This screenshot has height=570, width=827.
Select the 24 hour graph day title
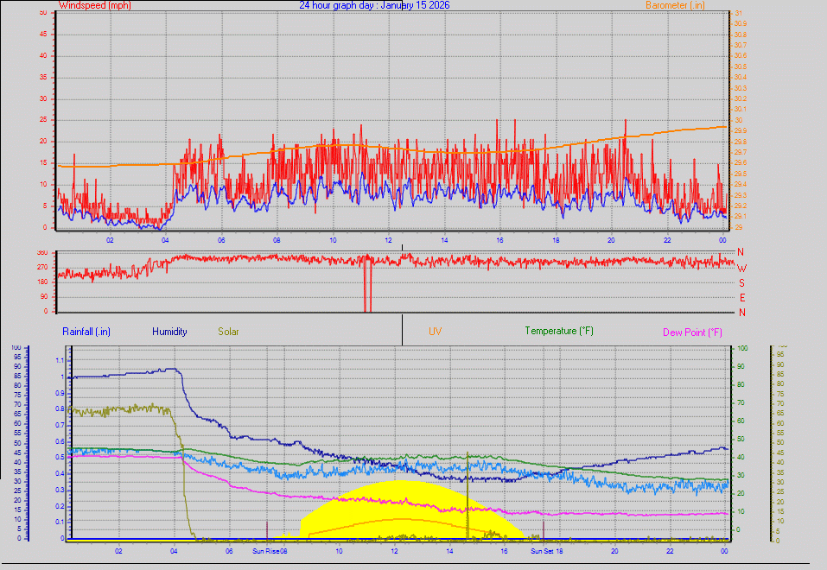tap(374, 5)
